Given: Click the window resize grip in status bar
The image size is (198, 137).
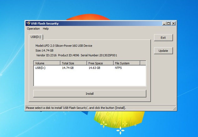Looking at the screenshot, I should (175, 108).
